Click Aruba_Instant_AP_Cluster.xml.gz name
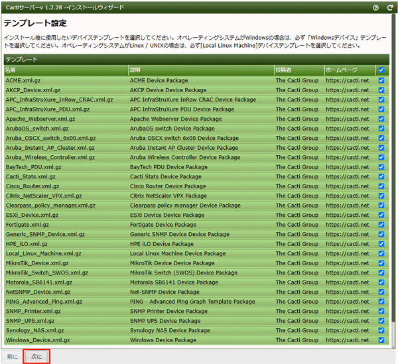 pyautogui.click(x=50, y=148)
